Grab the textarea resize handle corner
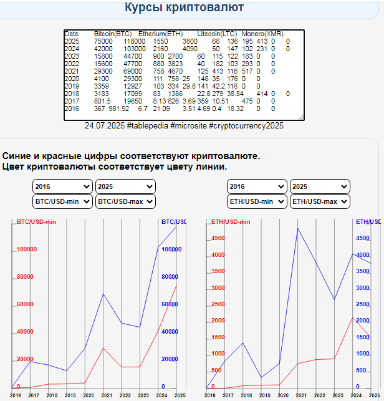 click(301, 117)
